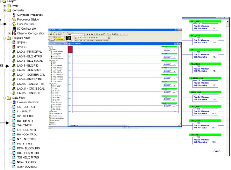Viewport: 231px width, 170px height.
Task: Select B30 - BLQ MTRS data file
Action: point(26,153)
